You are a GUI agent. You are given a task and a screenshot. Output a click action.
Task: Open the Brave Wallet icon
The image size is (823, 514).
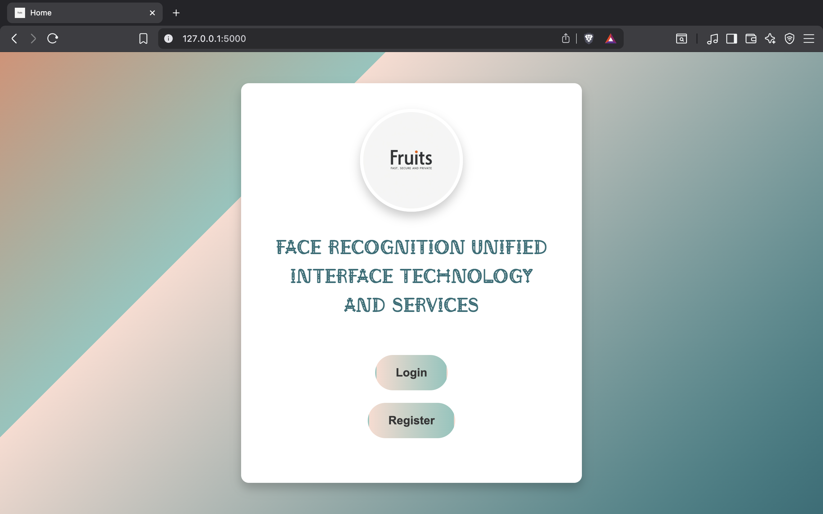[751, 39]
